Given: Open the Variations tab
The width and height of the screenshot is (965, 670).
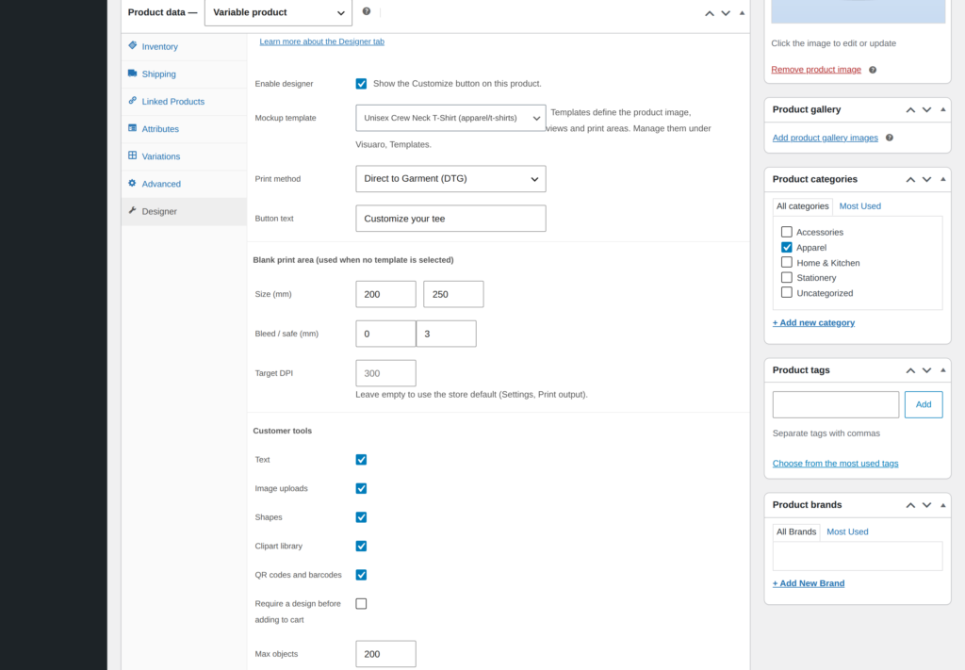Looking at the screenshot, I should click(184, 156).
